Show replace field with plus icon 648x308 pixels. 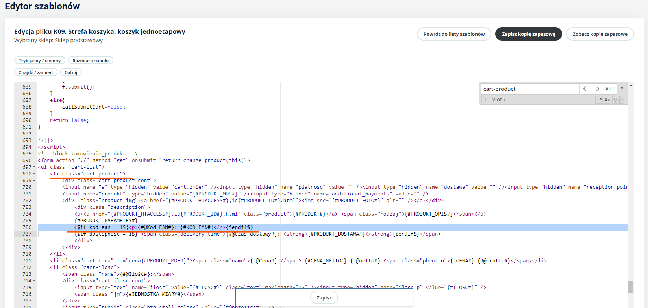pos(485,100)
